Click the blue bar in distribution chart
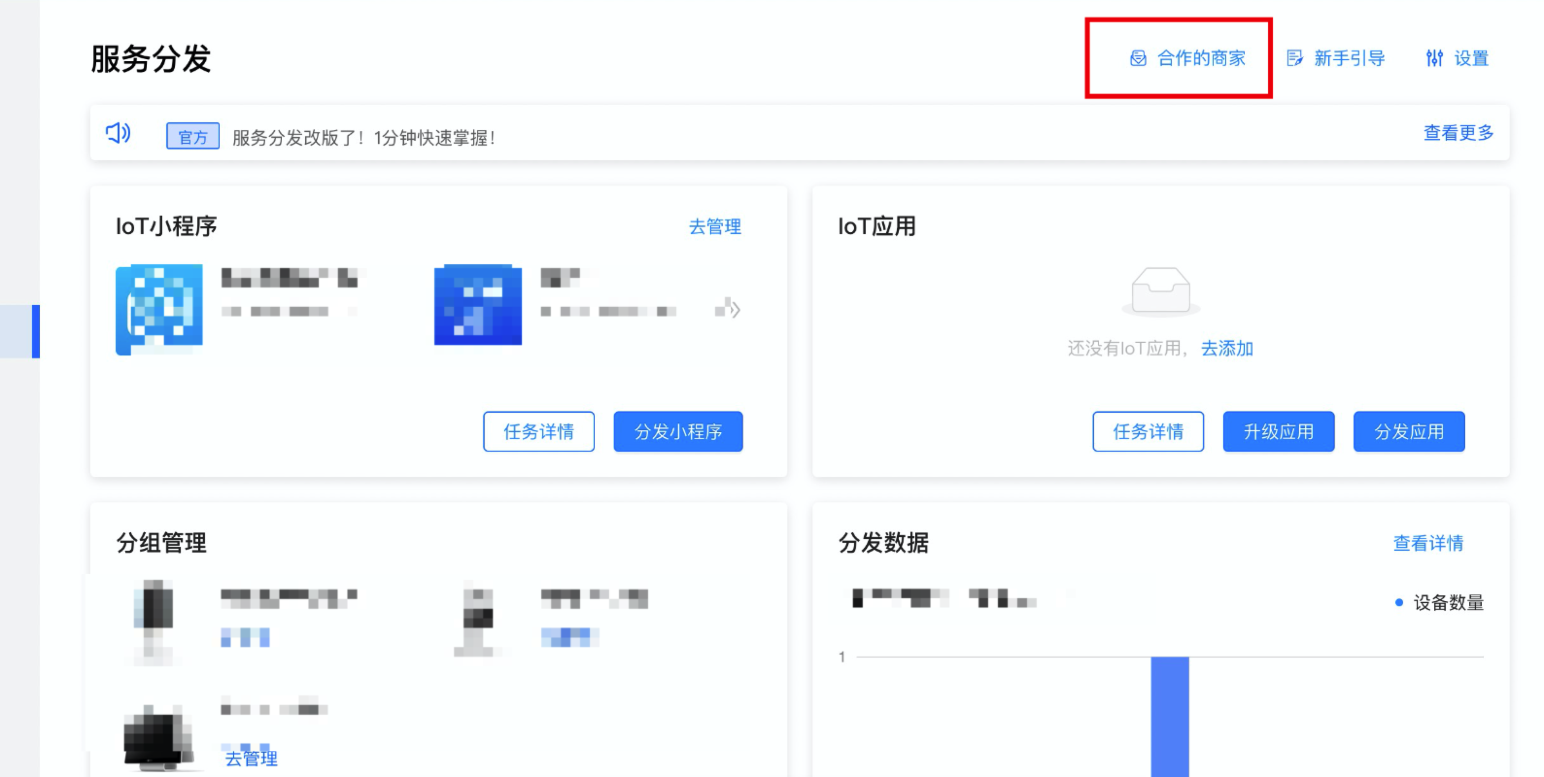 coord(1169,716)
